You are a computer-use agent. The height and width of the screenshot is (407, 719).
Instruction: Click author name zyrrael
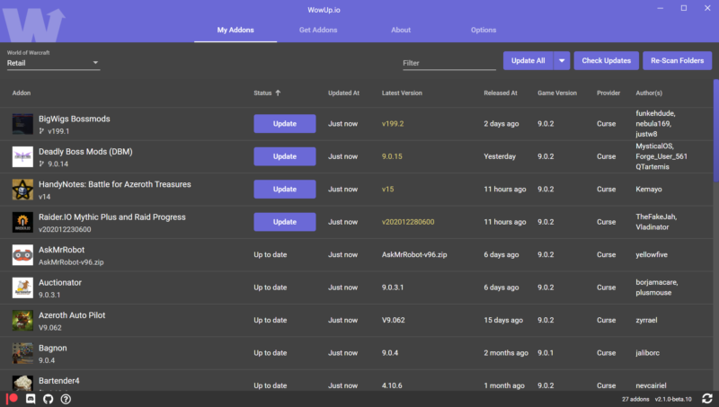point(646,321)
